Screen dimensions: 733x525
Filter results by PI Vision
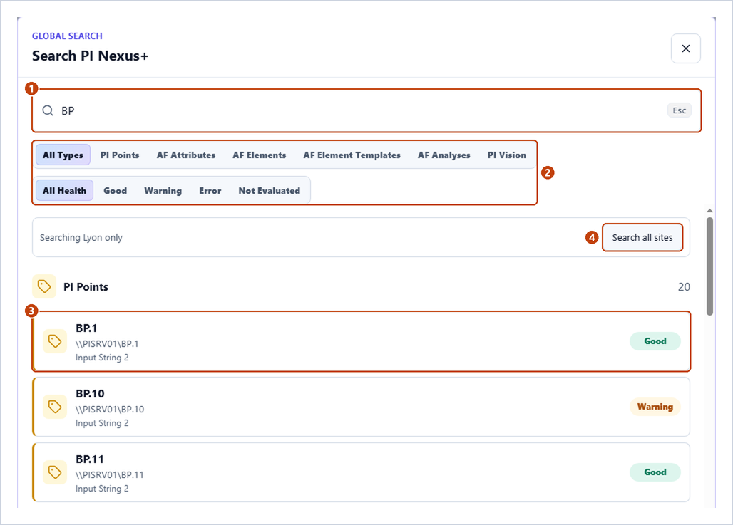tap(507, 155)
